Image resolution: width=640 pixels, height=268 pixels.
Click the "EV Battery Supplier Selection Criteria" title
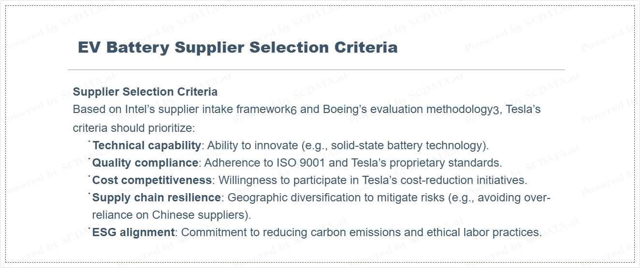pos(237,47)
